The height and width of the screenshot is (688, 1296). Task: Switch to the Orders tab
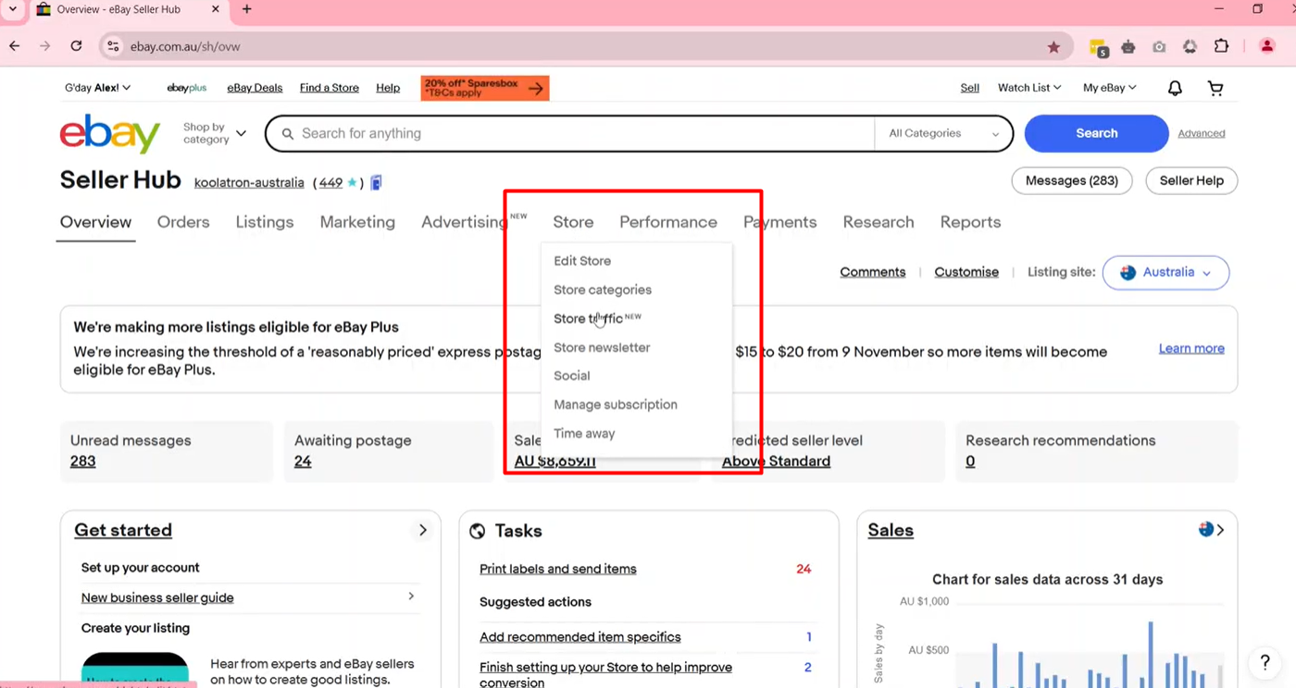183,222
